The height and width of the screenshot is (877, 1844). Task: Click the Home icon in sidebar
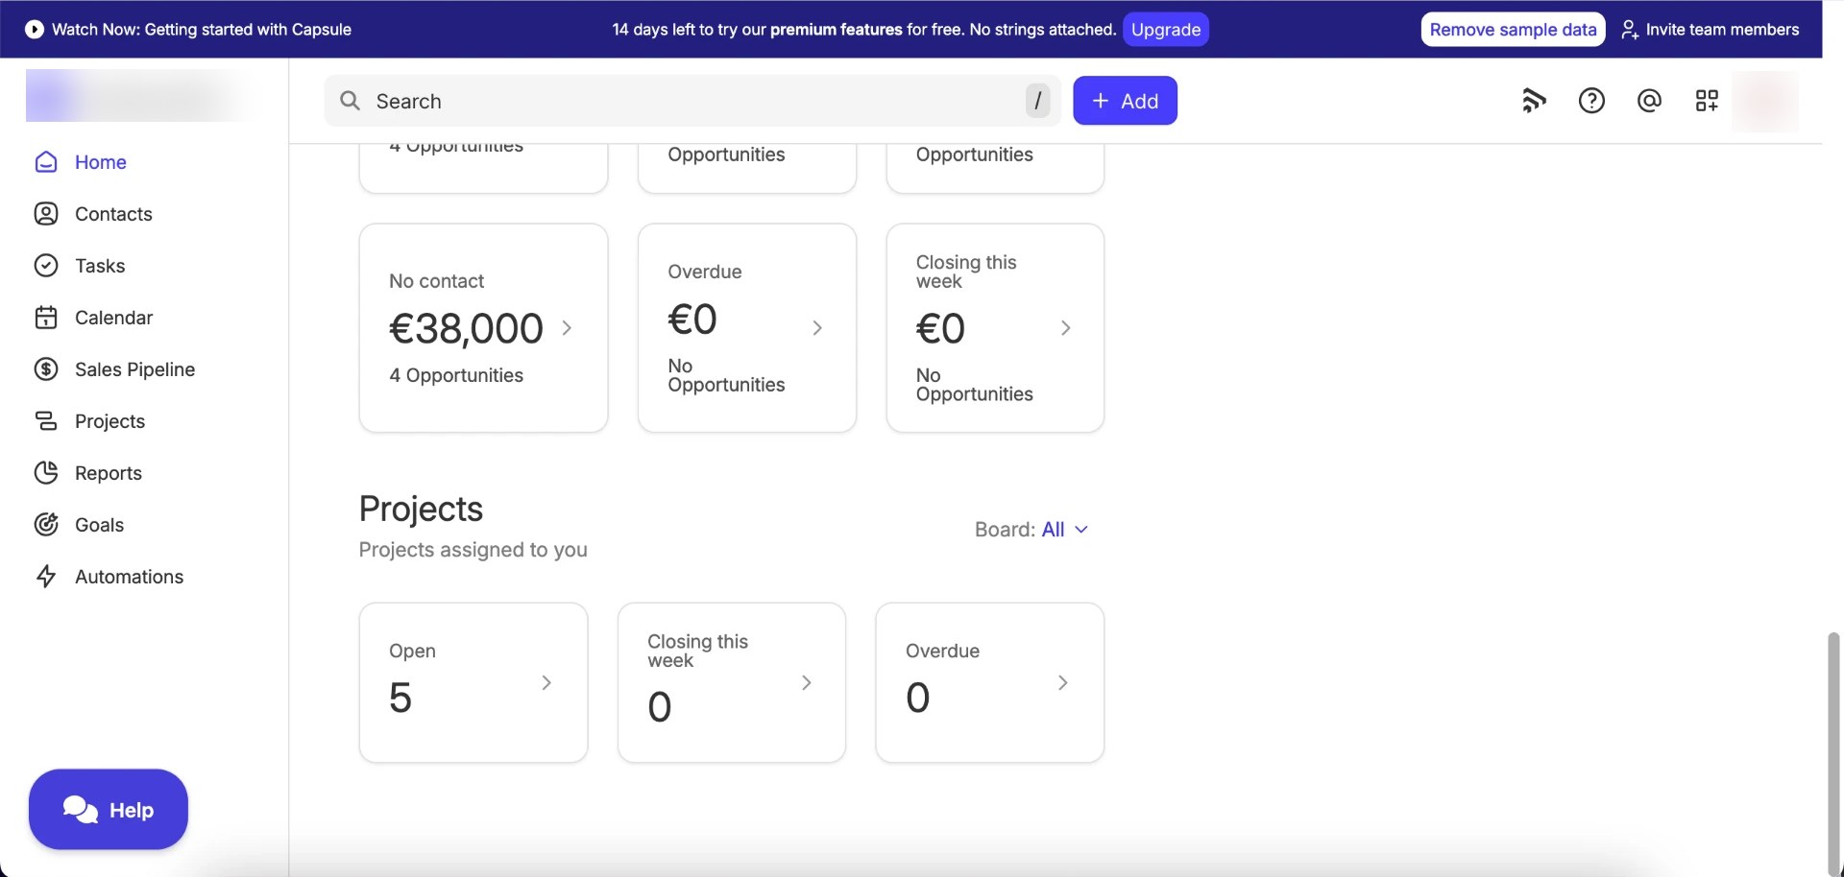[46, 162]
